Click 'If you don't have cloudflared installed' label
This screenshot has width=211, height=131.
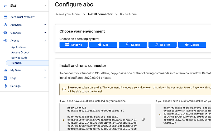93,101
